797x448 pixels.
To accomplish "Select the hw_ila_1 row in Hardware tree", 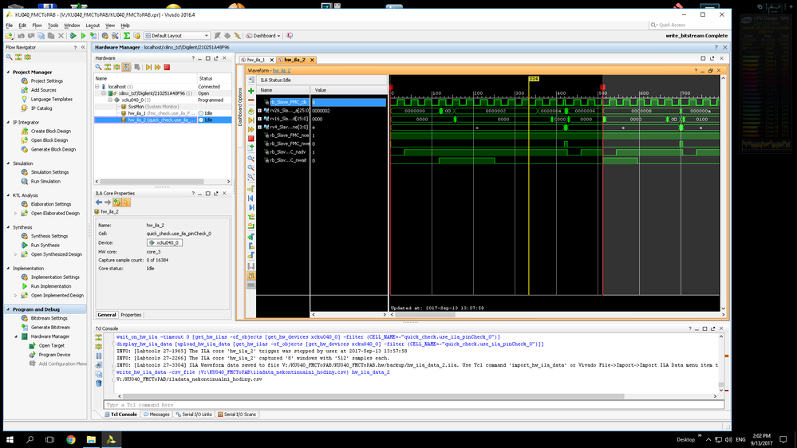I will (163, 113).
